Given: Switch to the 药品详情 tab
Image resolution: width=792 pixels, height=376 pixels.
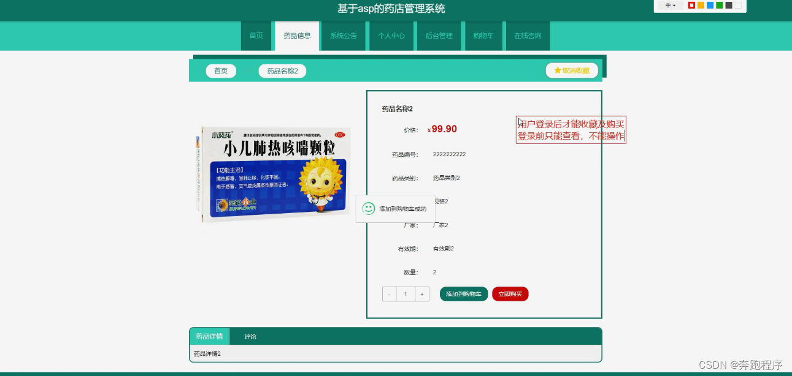Looking at the screenshot, I should 209,337.
